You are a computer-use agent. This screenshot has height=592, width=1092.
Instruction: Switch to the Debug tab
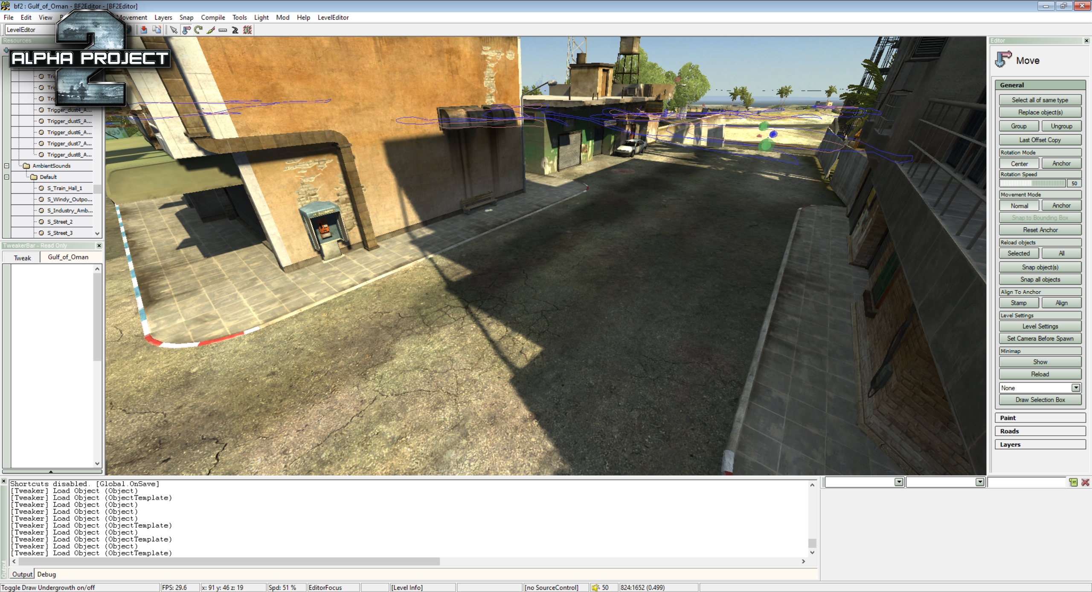pyautogui.click(x=46, y=574)
